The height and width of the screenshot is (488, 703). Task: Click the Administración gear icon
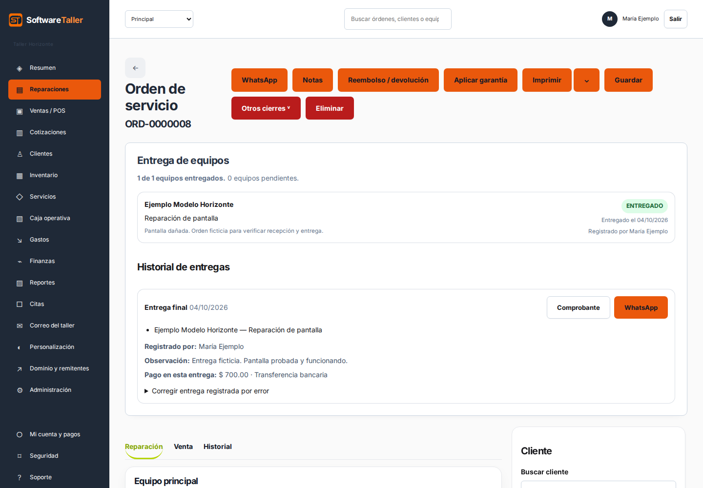(20, 390)
